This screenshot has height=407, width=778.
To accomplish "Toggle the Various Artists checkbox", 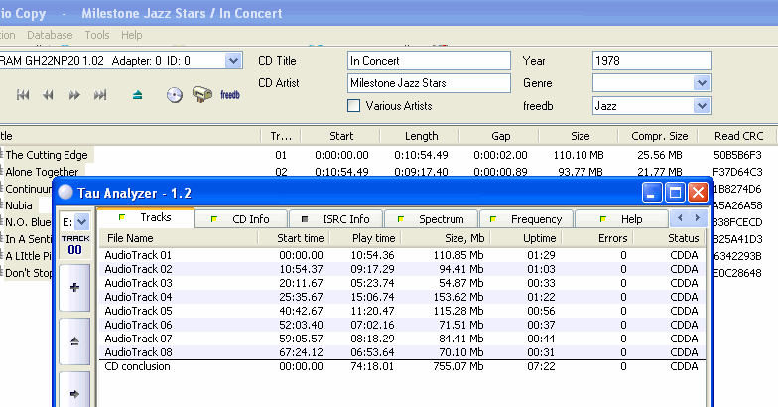I will (x=353, y=105).
